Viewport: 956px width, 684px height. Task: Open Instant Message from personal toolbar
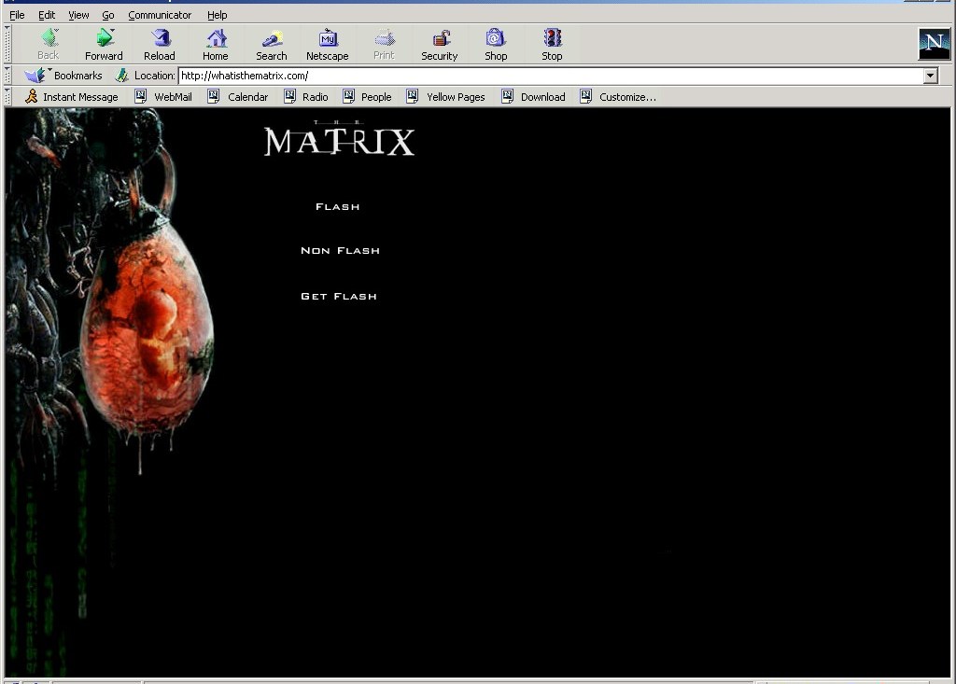[72, 97]
